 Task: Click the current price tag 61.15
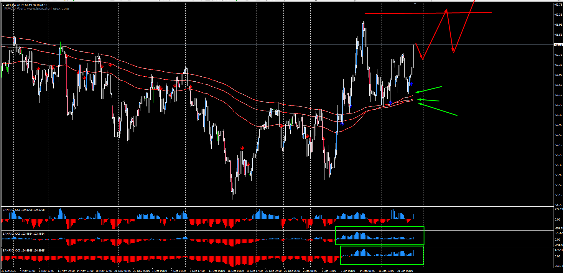click(x=559, y=45)
